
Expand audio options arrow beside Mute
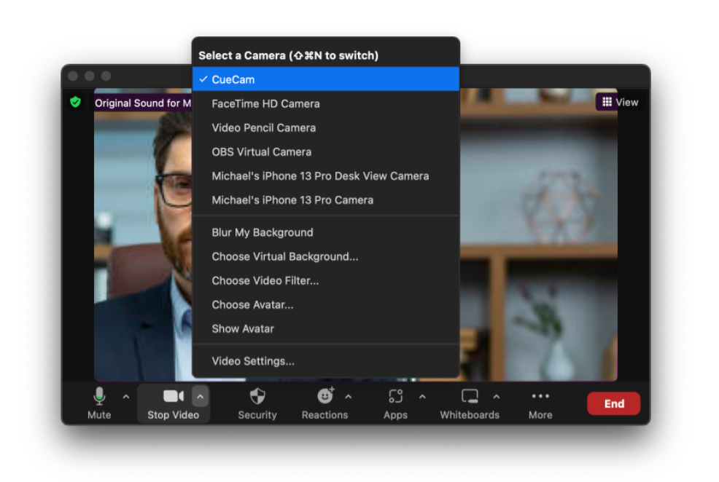click(126, 397)
